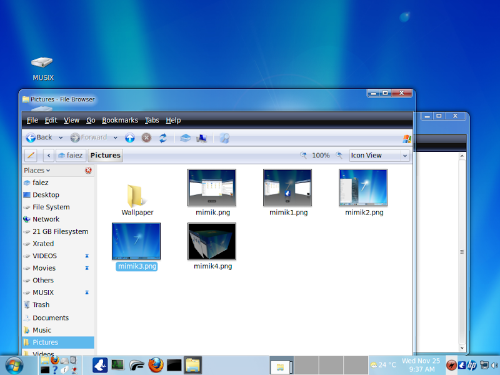Screen dimensions: 500x375
Task: Select Desktop in Places sidebar
Action: [x=58, y=195]
